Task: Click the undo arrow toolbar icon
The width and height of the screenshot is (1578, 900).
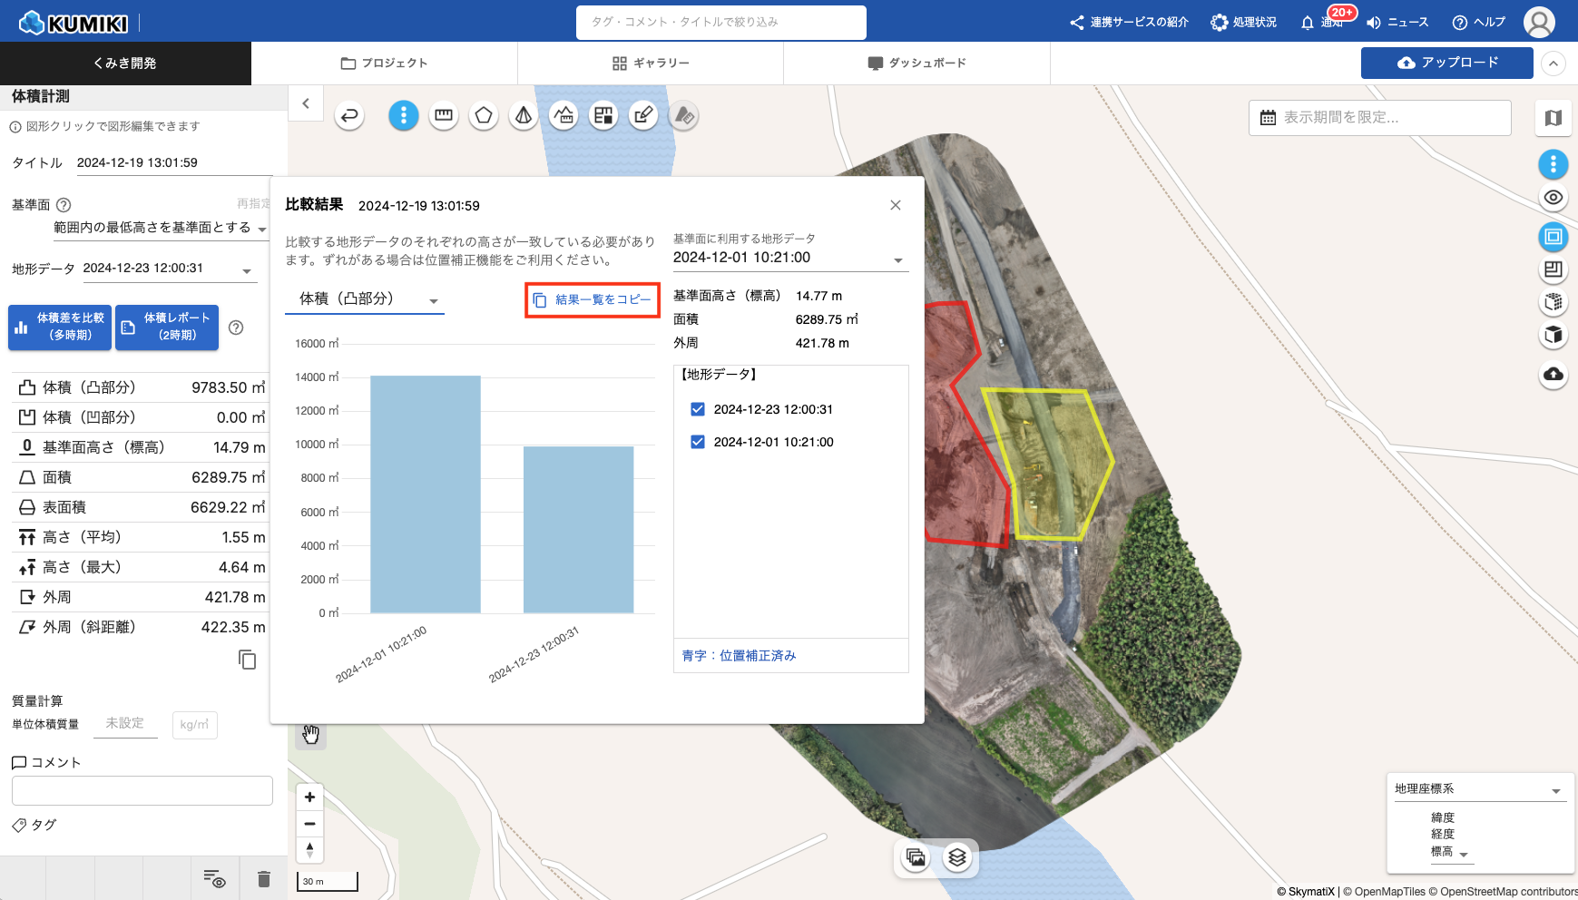Action: 349,116
